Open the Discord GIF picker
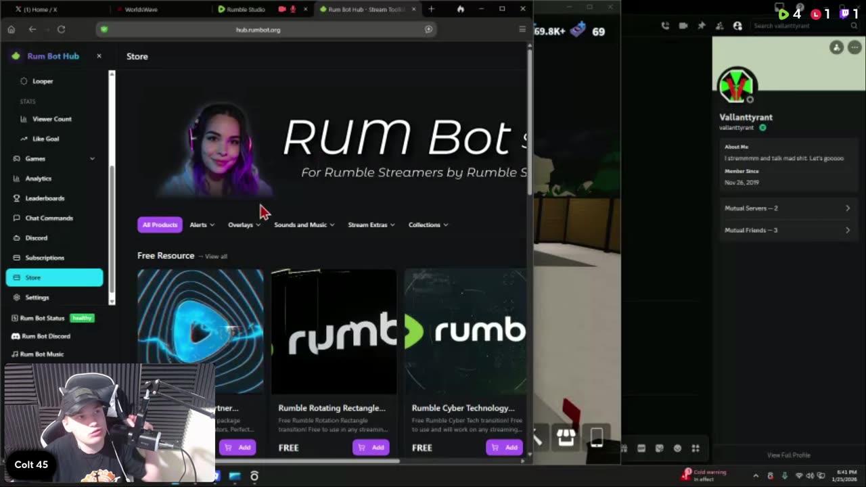 pos(641,448)
